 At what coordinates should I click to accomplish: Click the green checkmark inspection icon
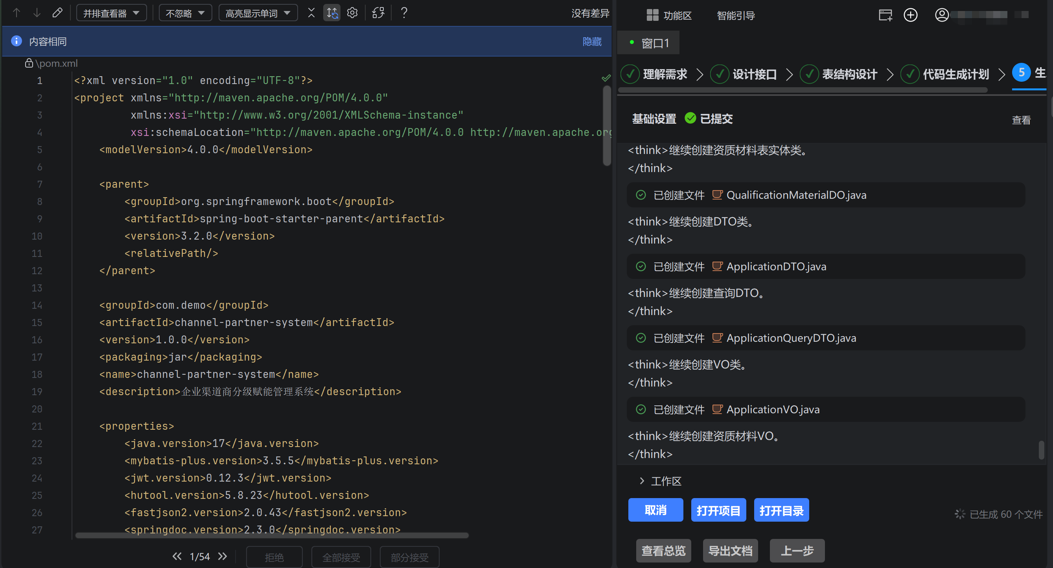point(606,78)
